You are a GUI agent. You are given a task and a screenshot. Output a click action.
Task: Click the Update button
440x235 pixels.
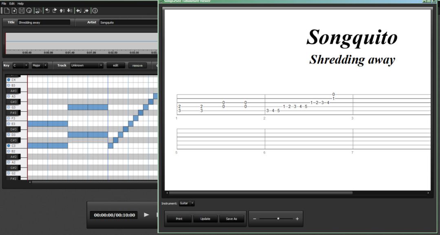pos(205,218)
